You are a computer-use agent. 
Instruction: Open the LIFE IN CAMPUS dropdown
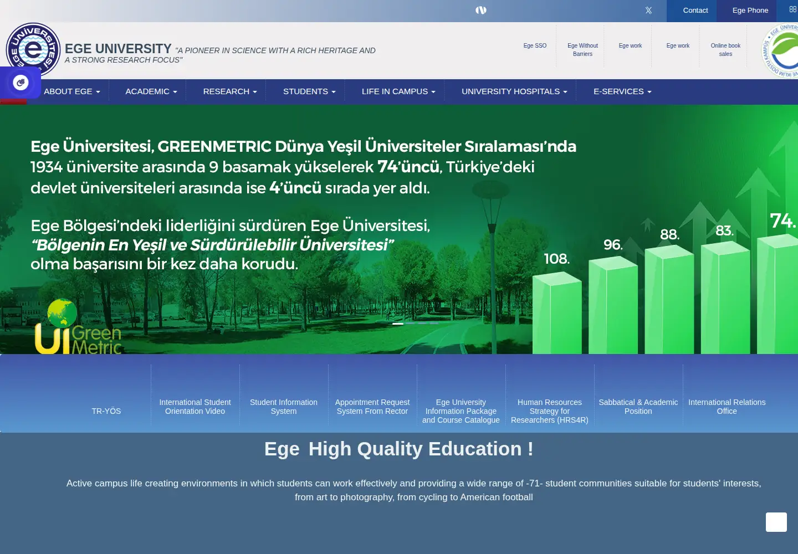point(398,91)
